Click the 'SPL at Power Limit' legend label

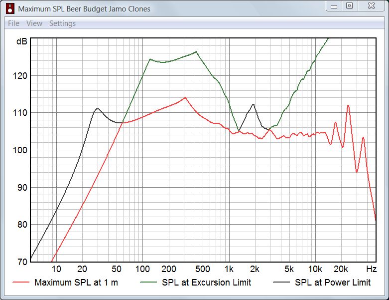tap(333, 283)
